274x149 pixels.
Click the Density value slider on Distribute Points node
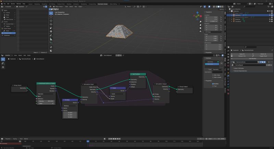pyautogui.click(x=46, y=101)
